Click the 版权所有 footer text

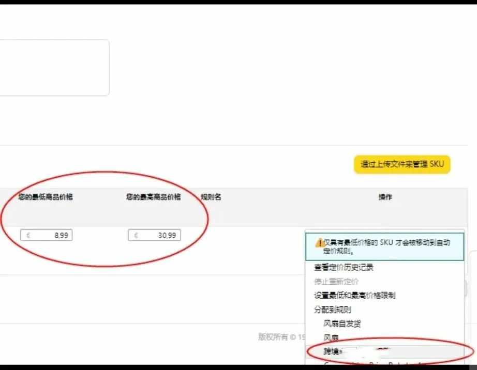pos(281,336)
